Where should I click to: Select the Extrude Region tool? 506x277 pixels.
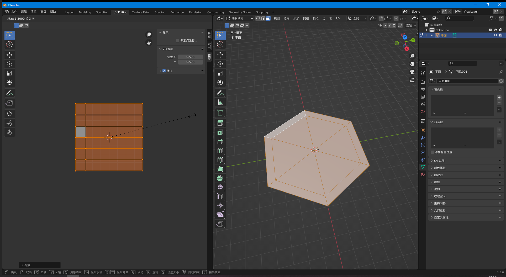(x=220, y=122)
